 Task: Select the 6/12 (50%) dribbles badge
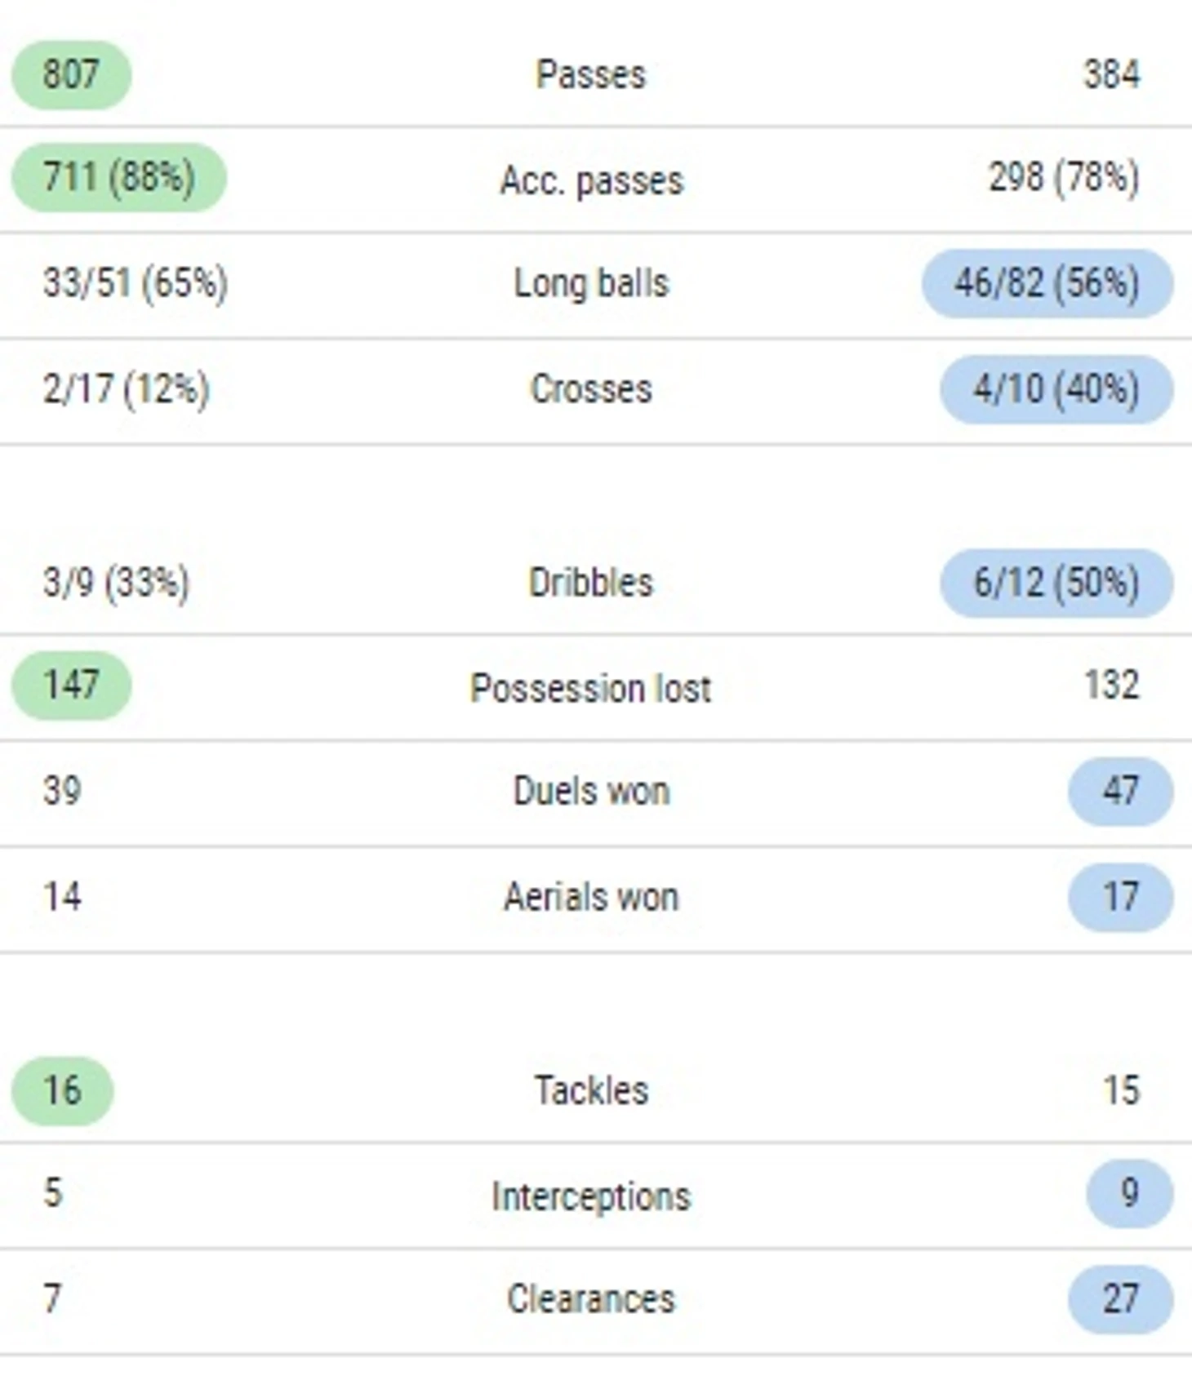click(1056, 583)
